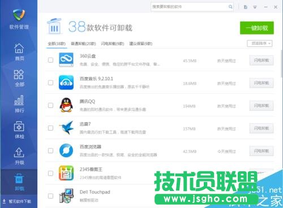Click the 百度浏览器 app icon

66,150
